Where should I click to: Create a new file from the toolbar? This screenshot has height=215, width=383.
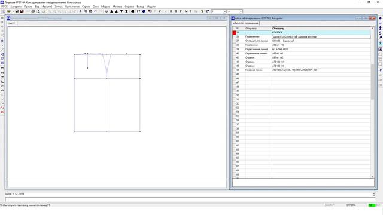4,11
